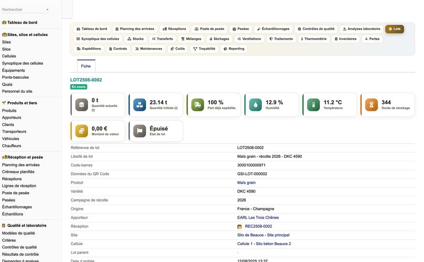Click the clipboard icon beside Qualité et laboratoire
424x262 pixels.
(4, 225)
